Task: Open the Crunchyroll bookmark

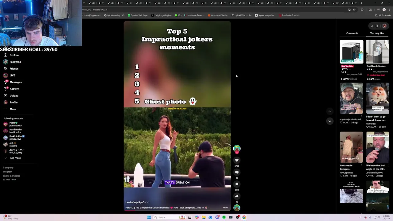Action: coord(218,15)
